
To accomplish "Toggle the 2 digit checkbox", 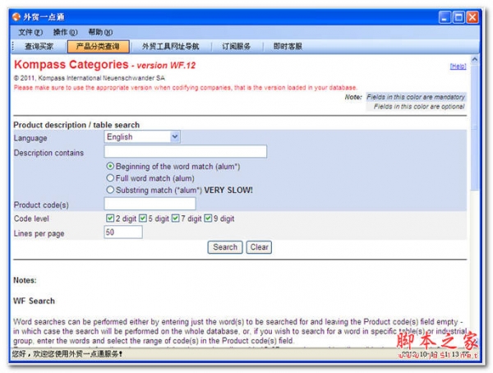I will [x=110, y=219].
